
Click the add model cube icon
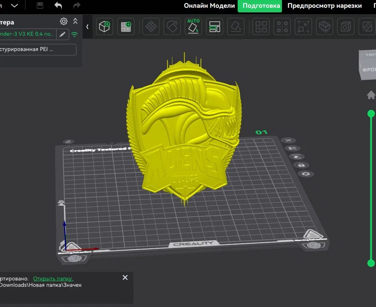pyautogui.click(x=105, y=27)
